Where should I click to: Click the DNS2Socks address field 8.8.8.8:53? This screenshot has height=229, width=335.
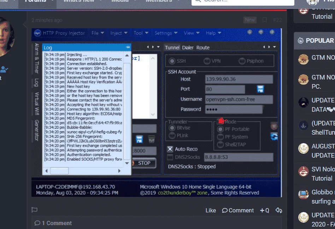coord(239,157)
